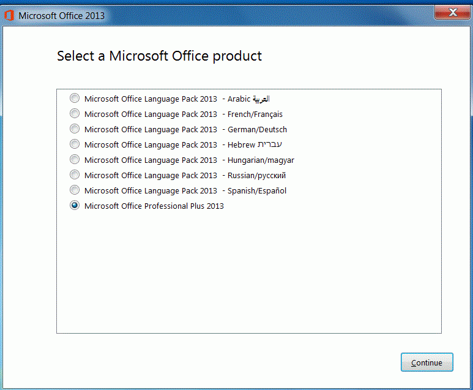Click the 'Russian/русский' label text
This screenshot has height=390, width=473.
256,175
